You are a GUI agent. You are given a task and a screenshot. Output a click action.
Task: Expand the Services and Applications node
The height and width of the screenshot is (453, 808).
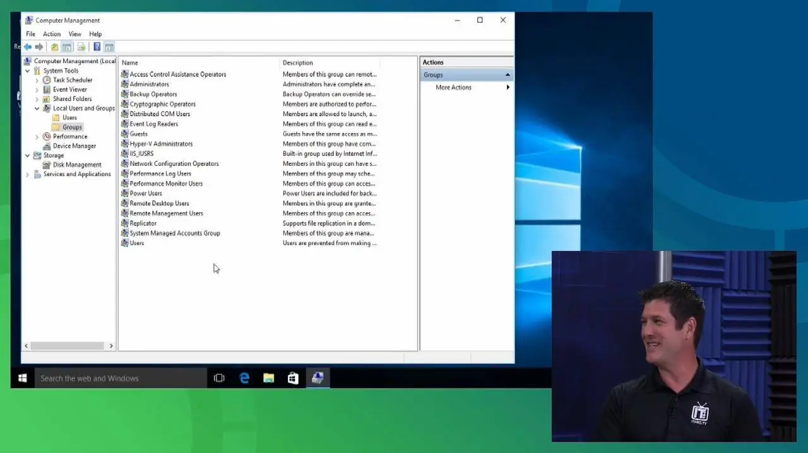28,174
